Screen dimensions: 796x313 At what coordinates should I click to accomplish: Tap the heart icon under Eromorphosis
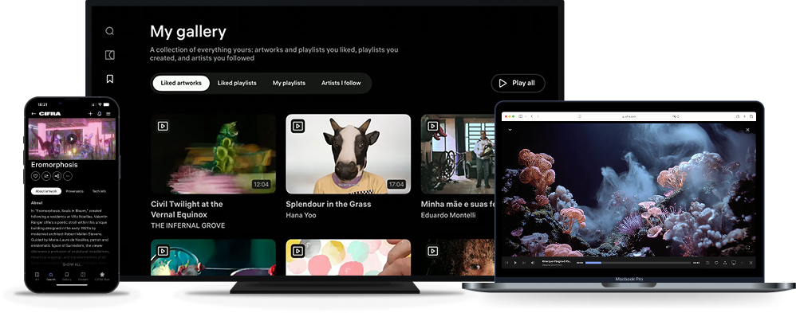point(36,176)
